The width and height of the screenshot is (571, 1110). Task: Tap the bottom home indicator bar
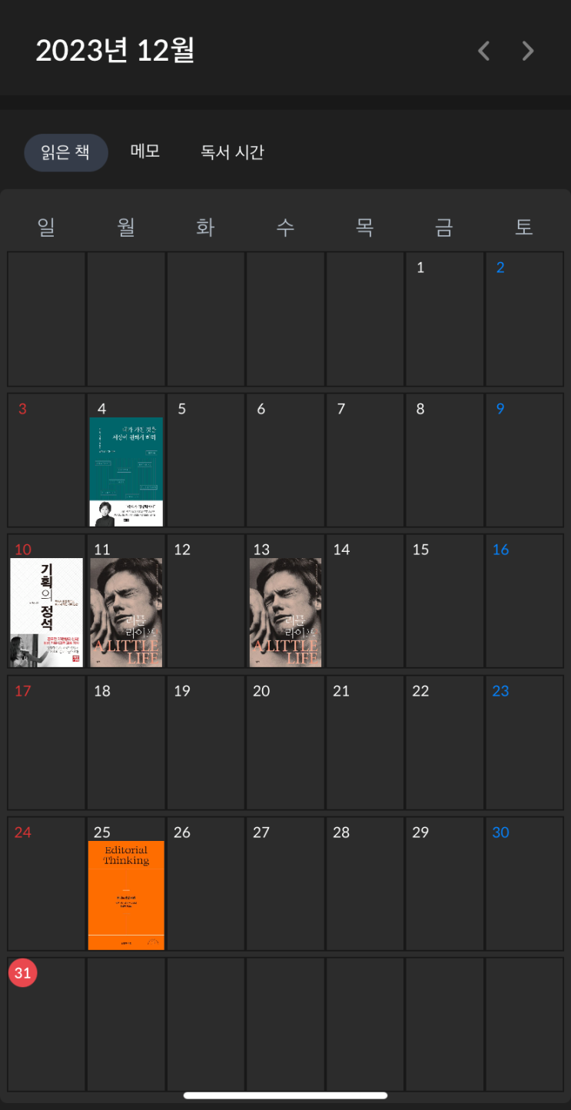(285, 1095)
